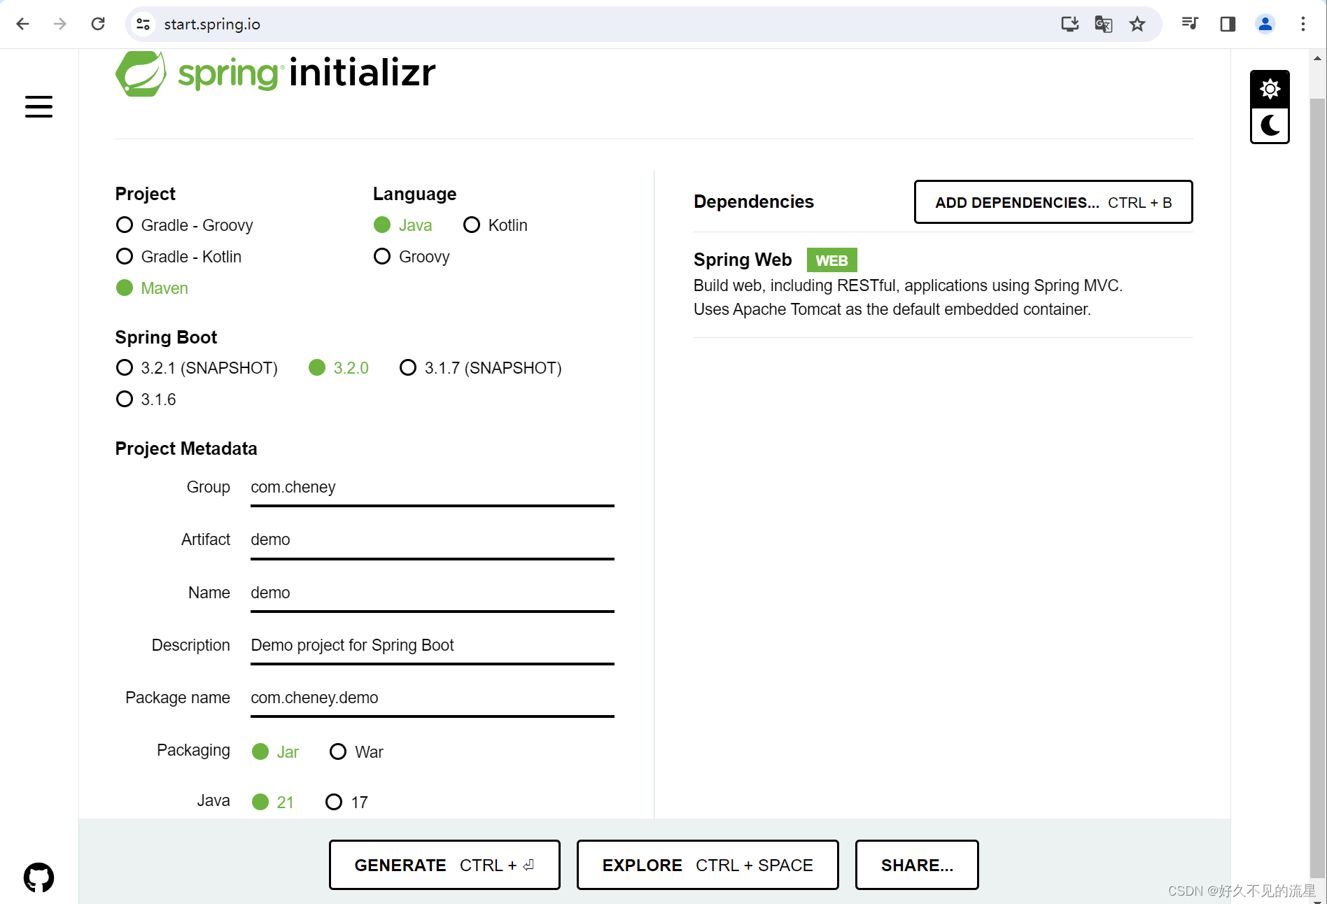Screen dimensions: 1327x904
Task: Click the Dependencies heading
Action: tap(754, 202)
